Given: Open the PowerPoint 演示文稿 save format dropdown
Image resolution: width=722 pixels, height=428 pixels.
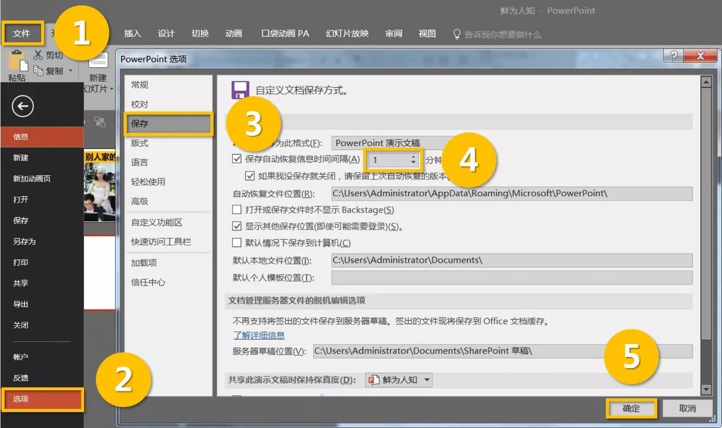Looking at the screenshot, I should [393, 143].
